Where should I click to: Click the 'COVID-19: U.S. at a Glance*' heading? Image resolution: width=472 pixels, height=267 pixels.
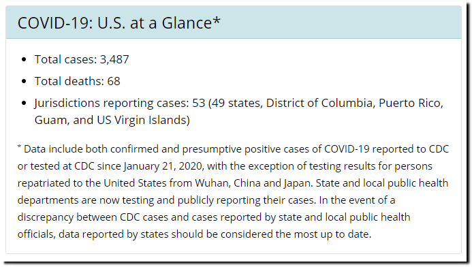click(x=119, y=23)
